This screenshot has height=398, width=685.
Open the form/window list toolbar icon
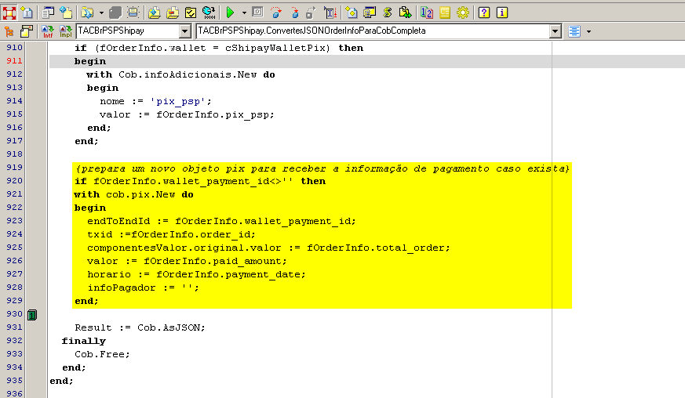point(48,13)
